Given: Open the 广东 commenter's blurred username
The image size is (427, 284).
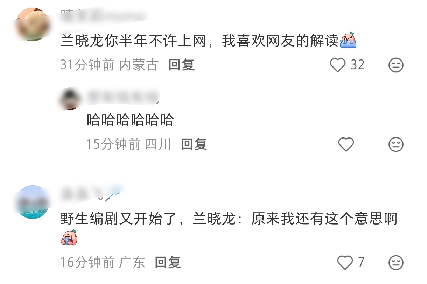Looking at the screenshot, I should click(x=90, y=193).
